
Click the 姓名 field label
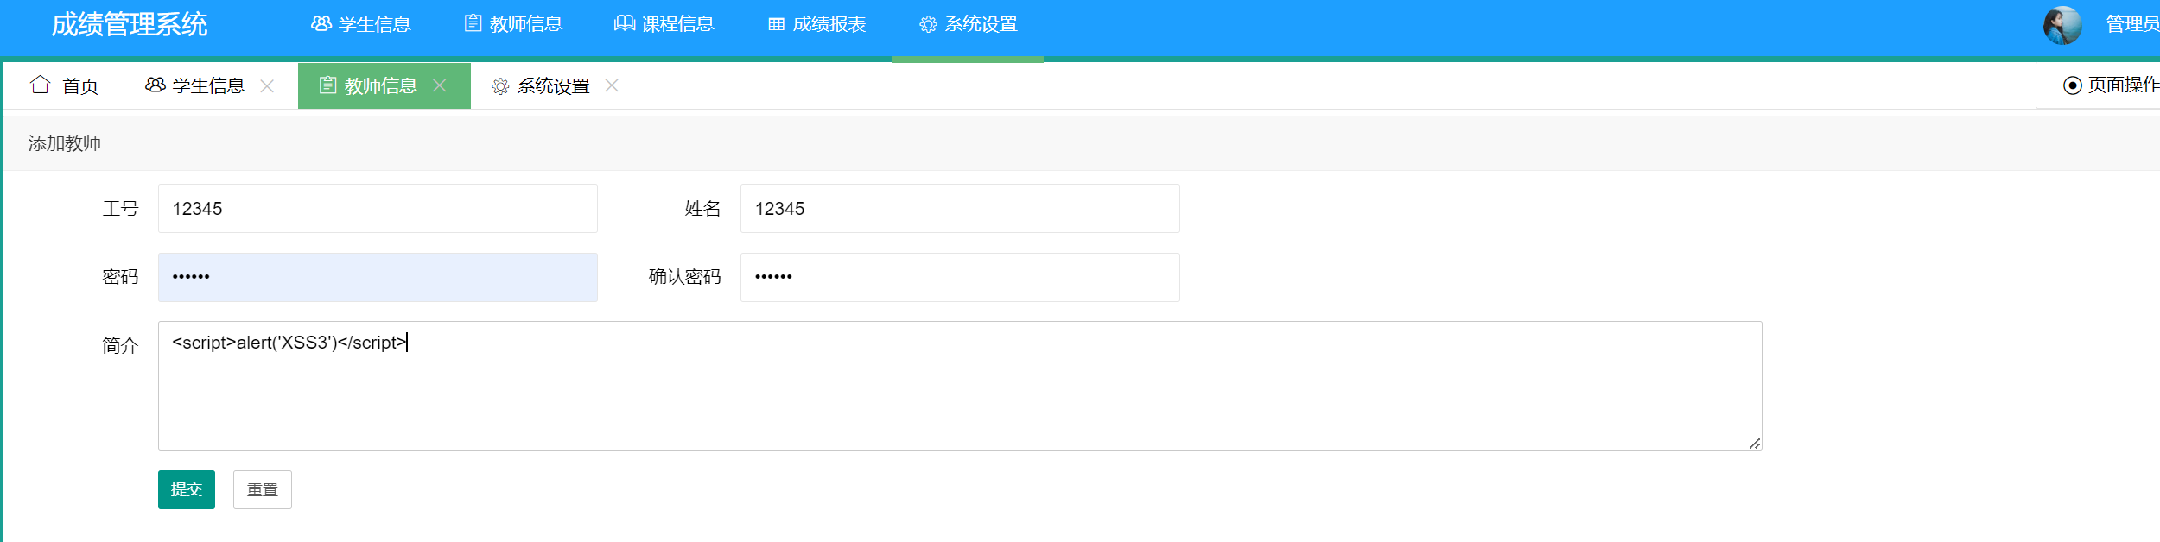click(x=702, y=209)
